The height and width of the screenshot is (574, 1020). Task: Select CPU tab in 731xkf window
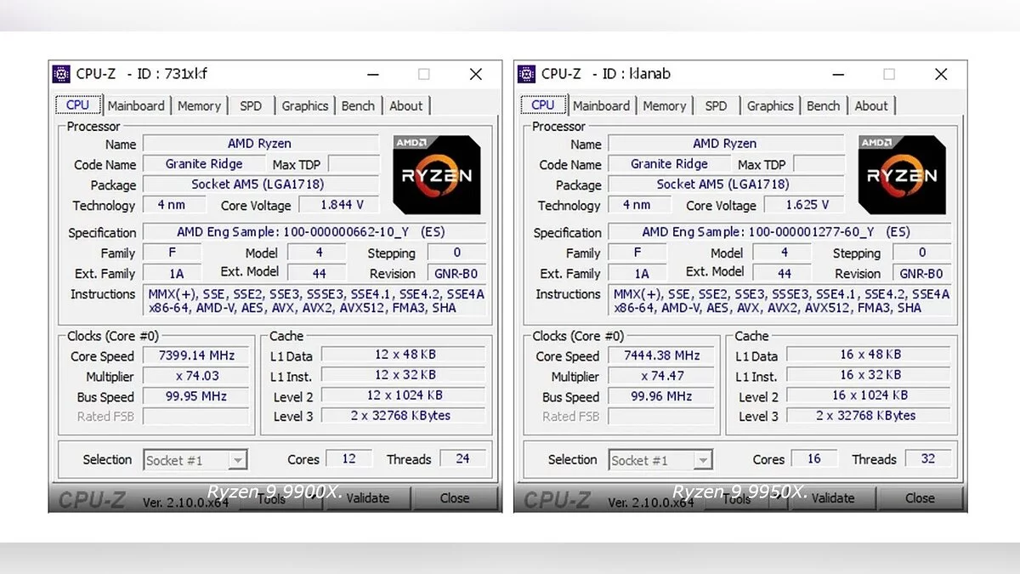[78, 105]
